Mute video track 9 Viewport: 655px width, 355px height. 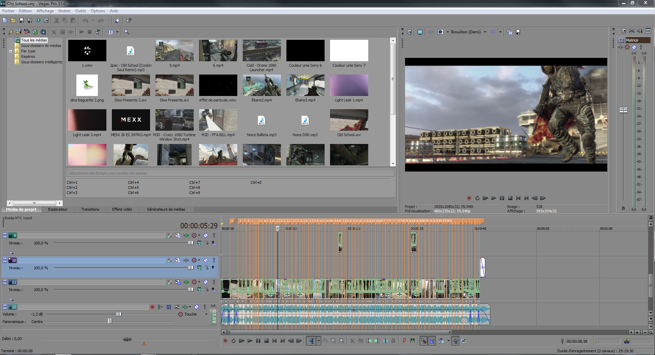click(x=206, y=236)
